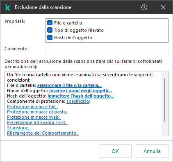Click the description box scrollbar thumb
The width and height of the screenshot is (173, 162).
[165, 100]
